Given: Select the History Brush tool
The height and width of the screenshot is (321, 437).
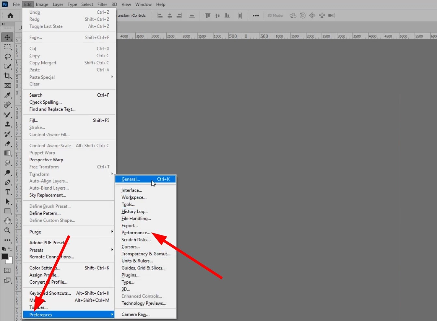Looking at the screenshot, I should [7, 134].
